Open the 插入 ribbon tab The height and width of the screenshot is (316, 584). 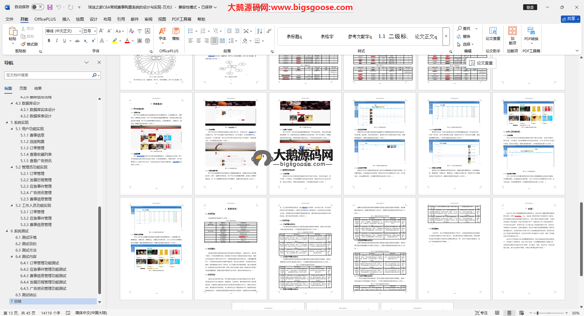(x=66, y=19)
